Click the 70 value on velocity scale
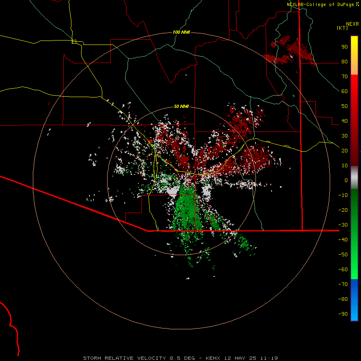Screen dimensions: 361x361 coord(345,77)
